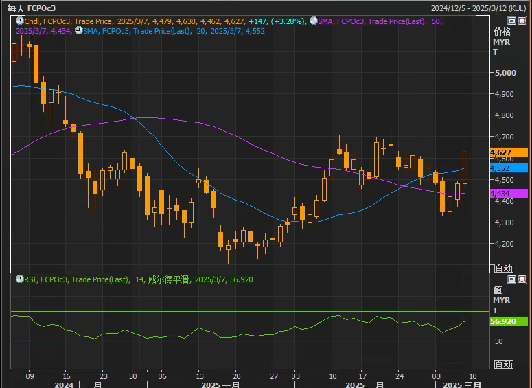Click the candlestick series clock icon

tap(18, 22)
